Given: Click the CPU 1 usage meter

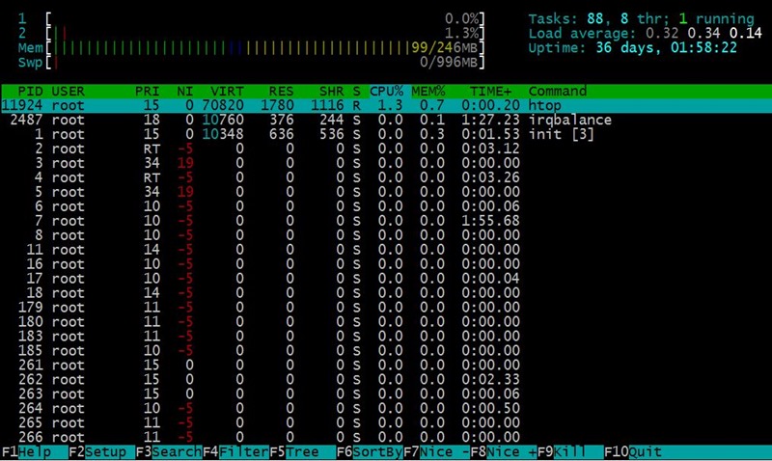Looking at the screenshot, I should pyautogui.click(x=252, y=18).
